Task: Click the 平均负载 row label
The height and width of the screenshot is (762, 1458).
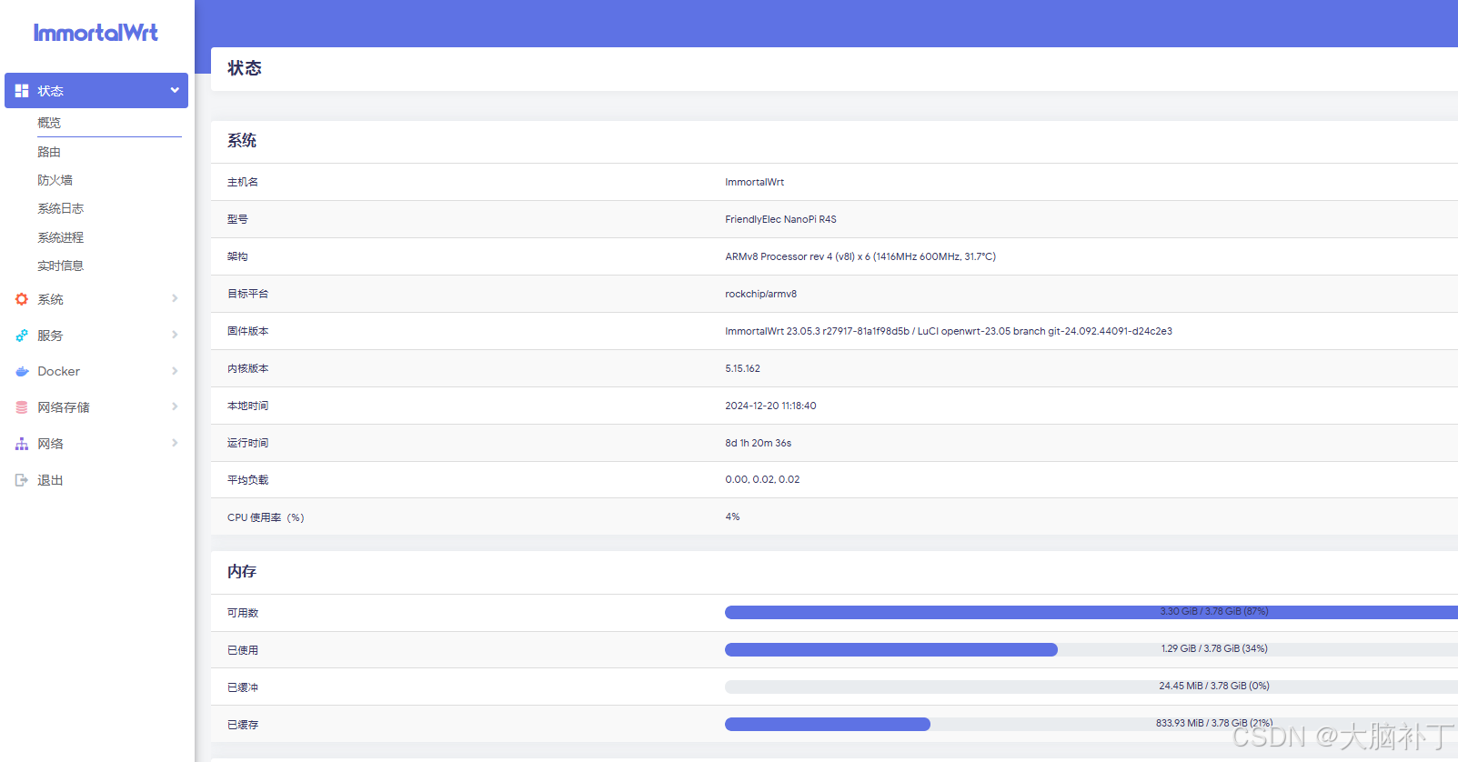Action: coord(247,480)
